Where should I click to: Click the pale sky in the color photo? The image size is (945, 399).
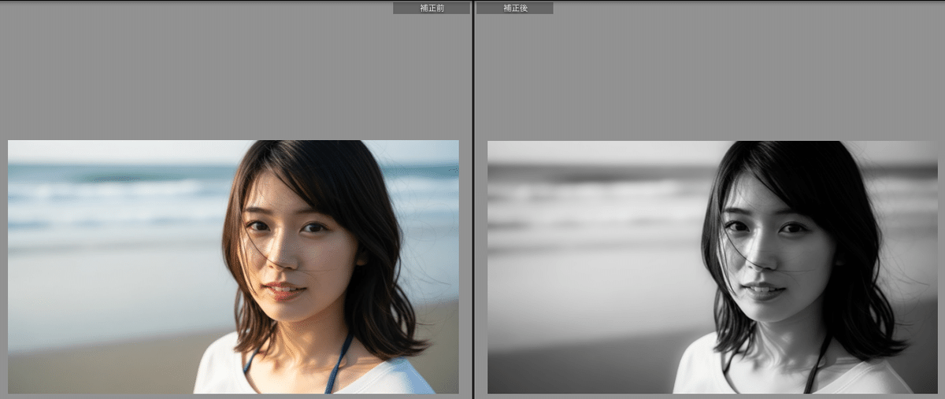(118, 151)
